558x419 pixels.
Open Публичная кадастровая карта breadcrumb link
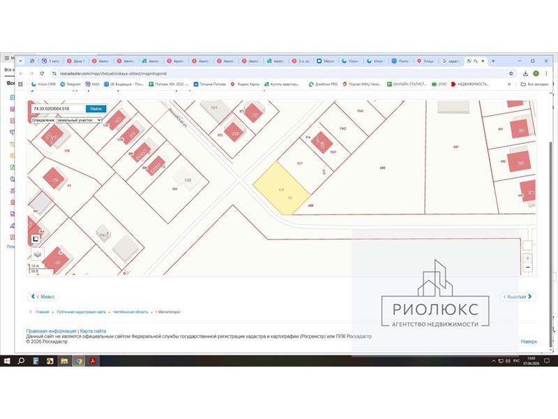pyautogui.click(x=81, y=312)
